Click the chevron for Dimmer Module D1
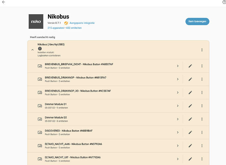This screenshot has width=226, height=165. [178, 106]
